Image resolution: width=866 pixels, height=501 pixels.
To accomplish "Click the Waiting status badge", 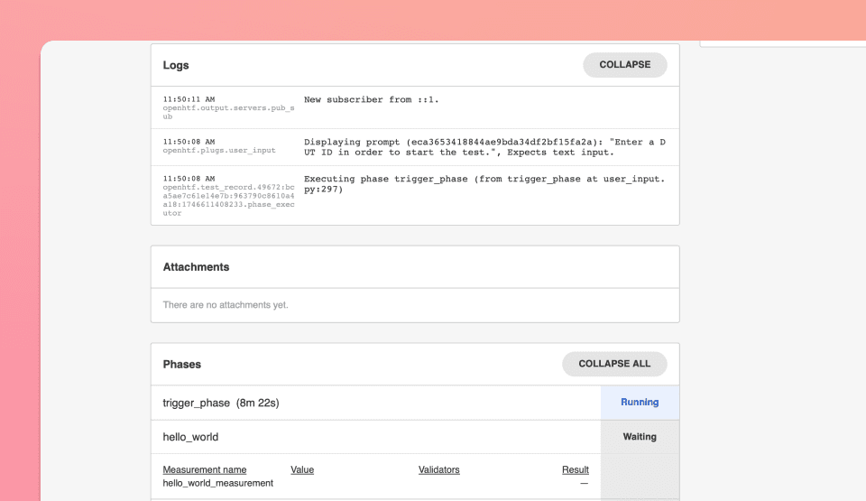I will pos(640,437).
